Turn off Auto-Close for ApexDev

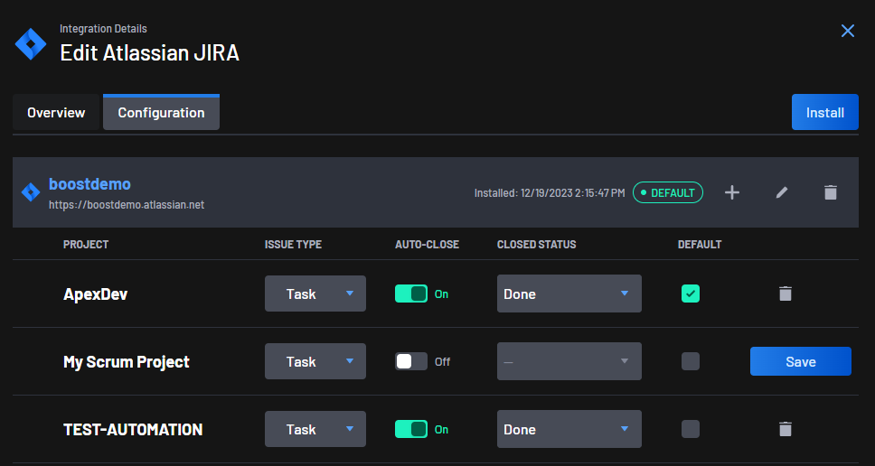click(411, 294)
